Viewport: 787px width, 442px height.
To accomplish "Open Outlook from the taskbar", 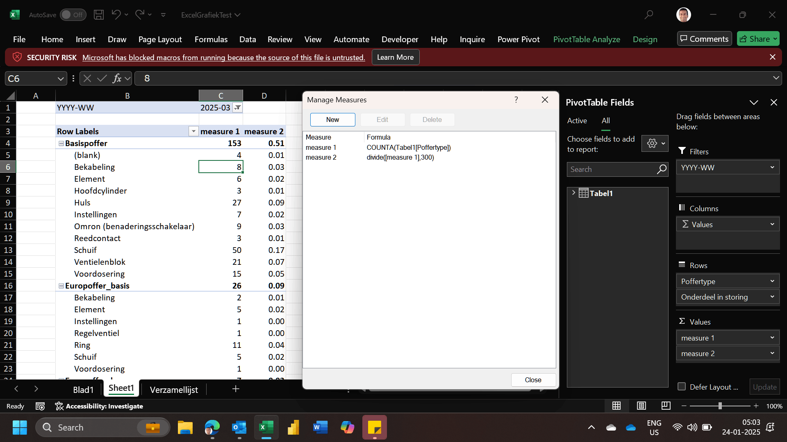I will (239, 428).
